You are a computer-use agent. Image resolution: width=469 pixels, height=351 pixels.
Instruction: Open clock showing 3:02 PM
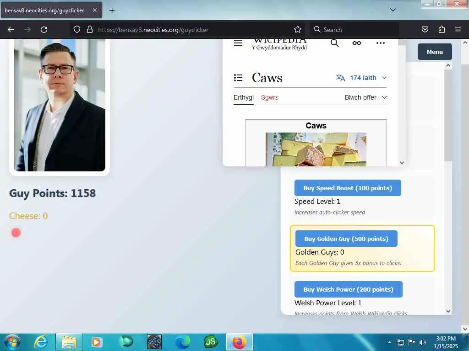[x=446, y=342]
